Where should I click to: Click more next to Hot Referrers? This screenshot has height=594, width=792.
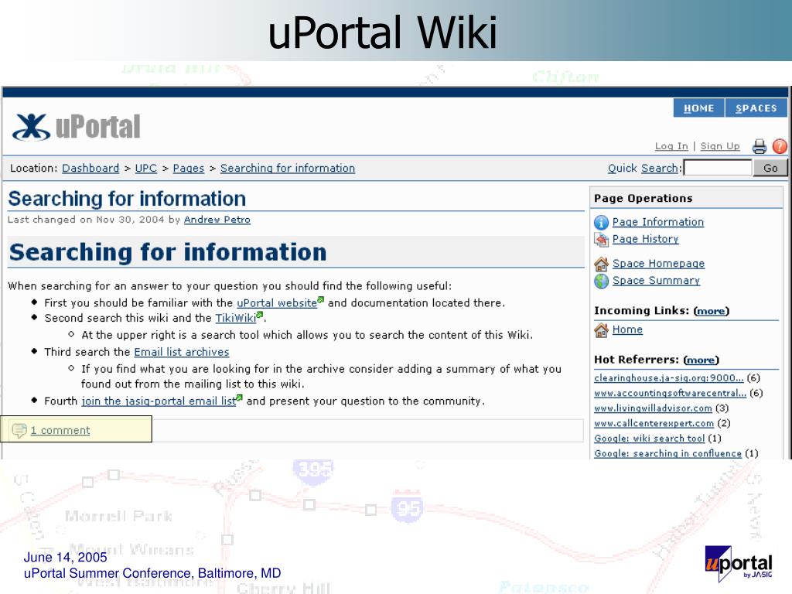pyautogui.click(x=701, y=360)
